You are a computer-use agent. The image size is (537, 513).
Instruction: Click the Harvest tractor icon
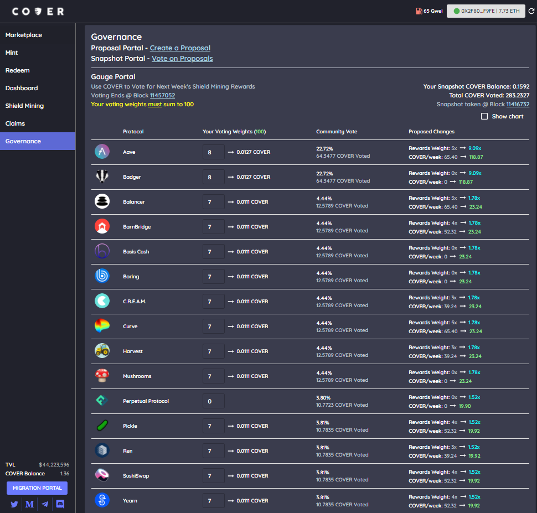point(102,351)
